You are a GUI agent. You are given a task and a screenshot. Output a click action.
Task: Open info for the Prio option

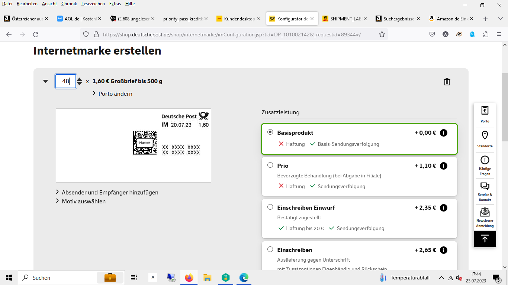point(443,166)
